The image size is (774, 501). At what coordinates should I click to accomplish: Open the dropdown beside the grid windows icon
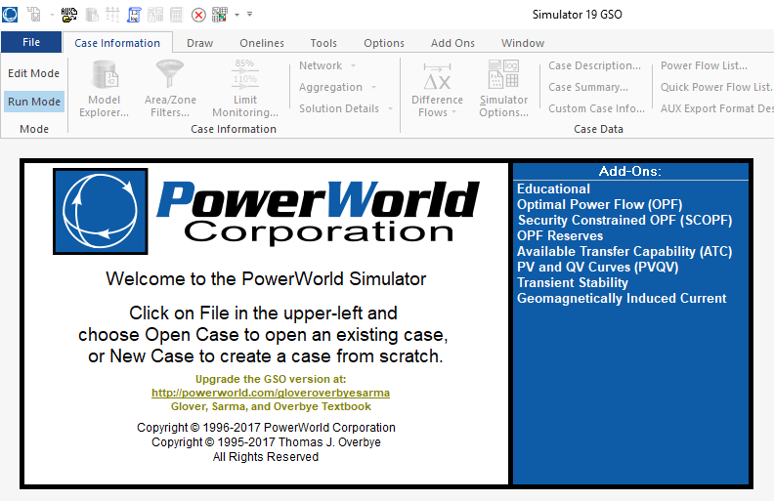coord(236,15)
